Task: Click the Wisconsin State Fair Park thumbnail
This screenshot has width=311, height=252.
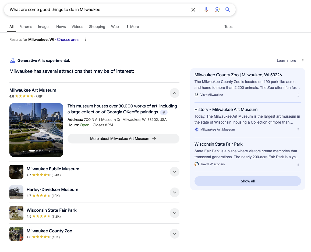Action: click(16, 213)
